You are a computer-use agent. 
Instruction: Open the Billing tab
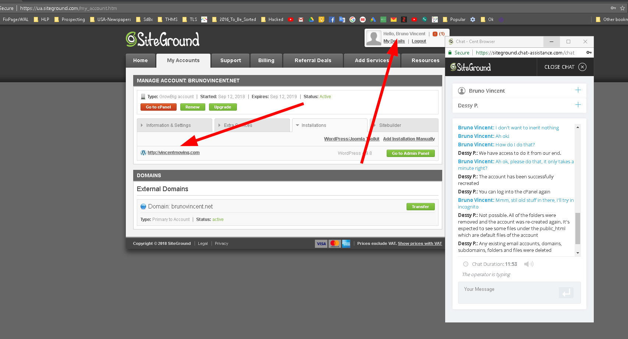[266, 61]
